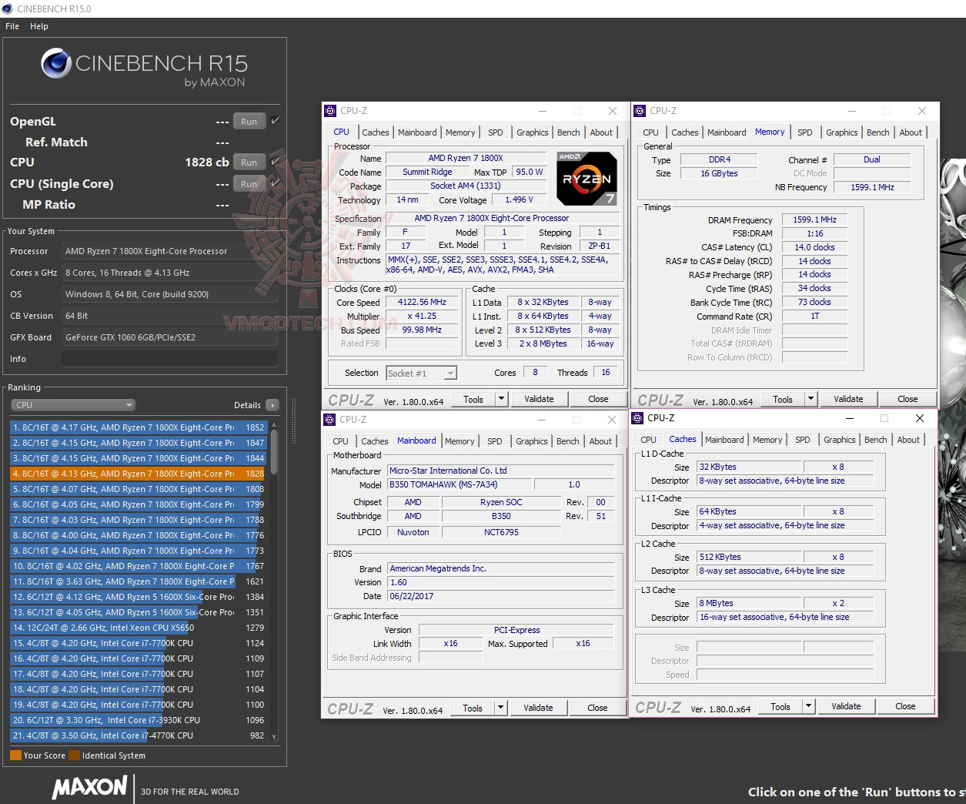Open Caches tab in top-left CPU-Z window

(376, 132)
